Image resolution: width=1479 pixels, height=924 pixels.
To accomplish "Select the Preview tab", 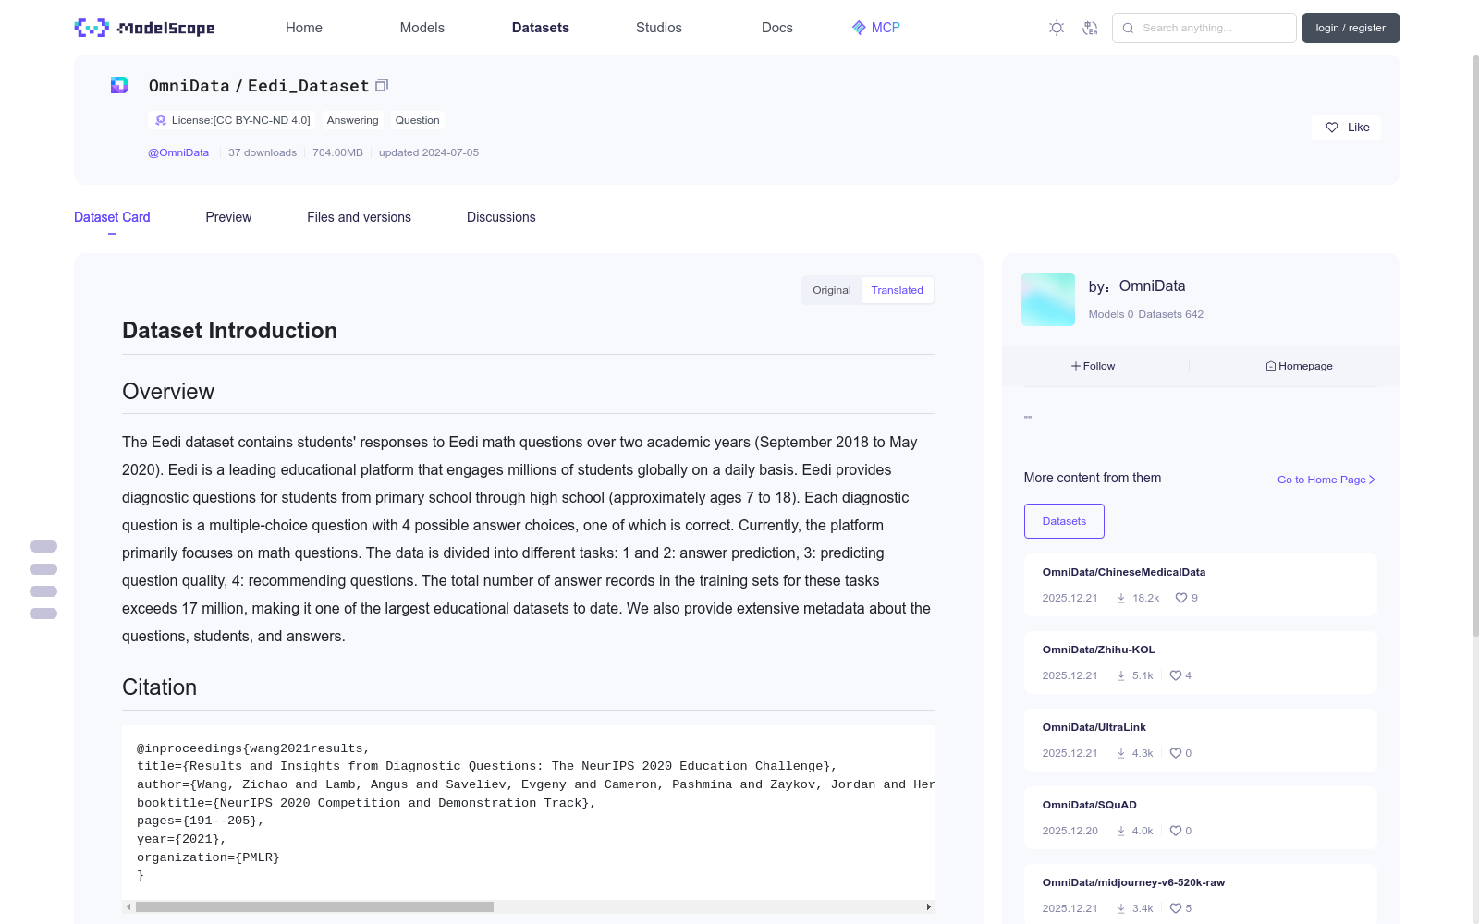I will (228, 217).
